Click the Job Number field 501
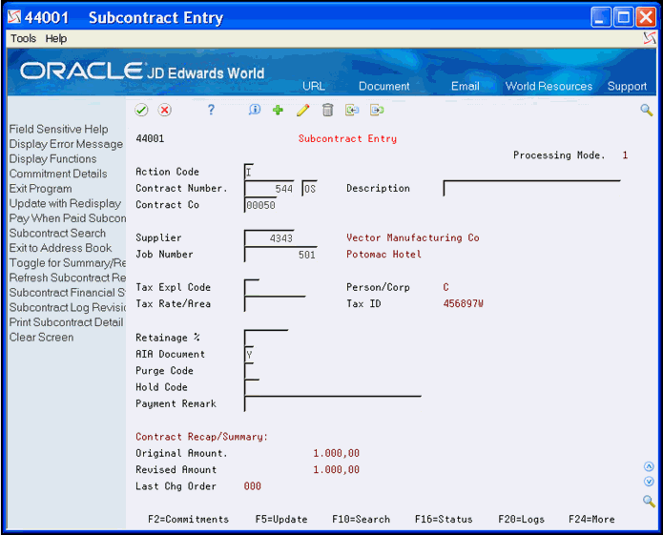663x535 pixels. (280, 255)
